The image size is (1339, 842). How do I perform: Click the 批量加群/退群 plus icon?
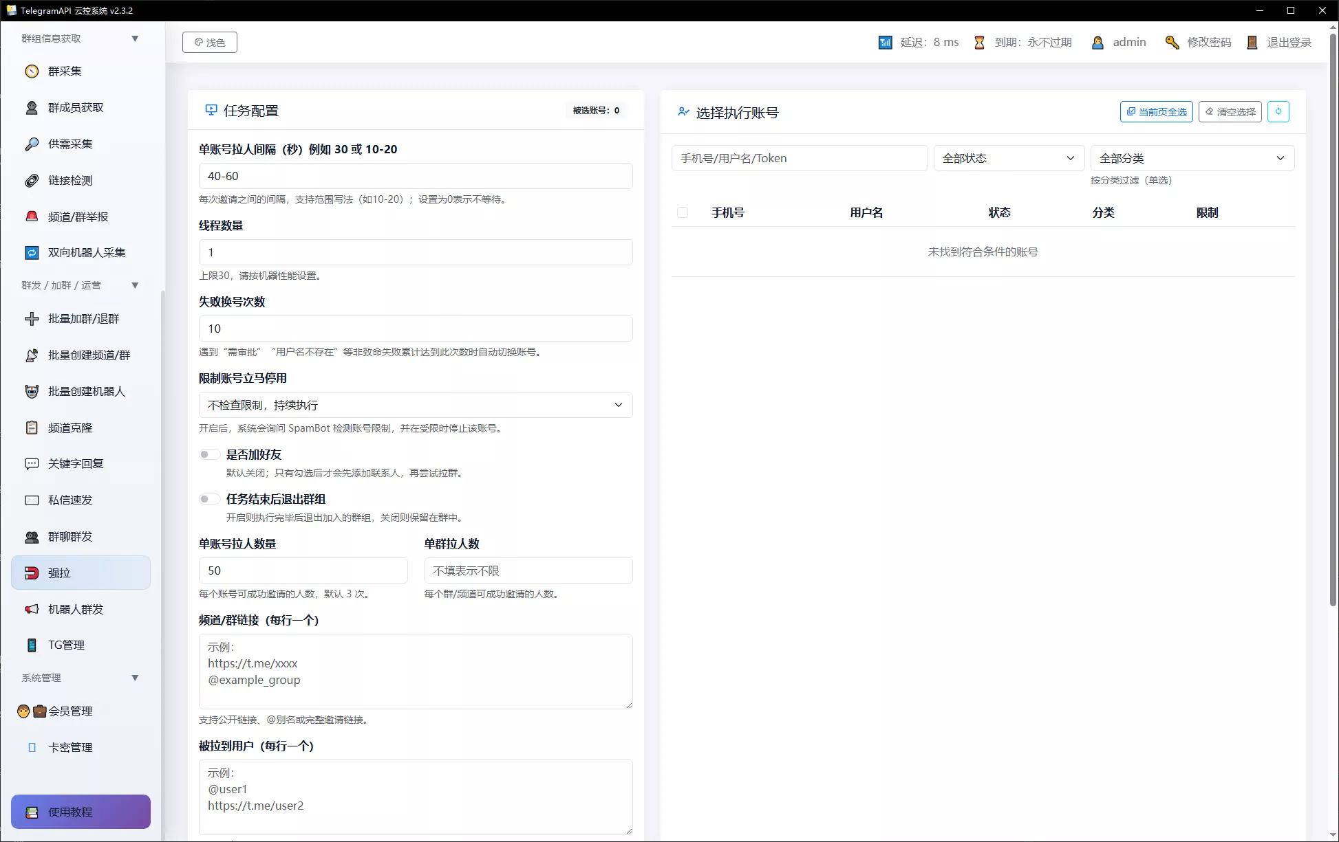point(32,319)
